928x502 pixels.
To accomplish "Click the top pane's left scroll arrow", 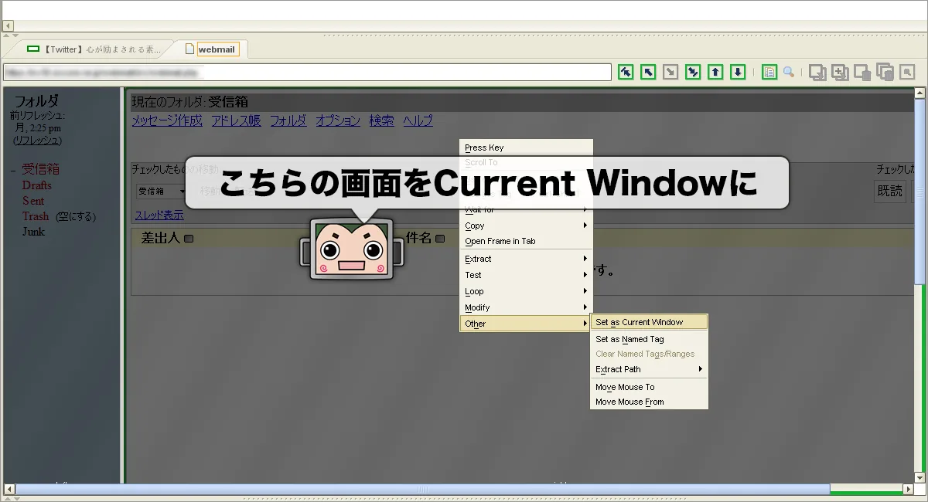I will pos(9,25).
